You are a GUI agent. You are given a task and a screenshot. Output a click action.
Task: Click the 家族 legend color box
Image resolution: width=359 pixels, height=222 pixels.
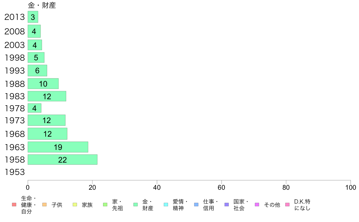[x=75, y=205]
